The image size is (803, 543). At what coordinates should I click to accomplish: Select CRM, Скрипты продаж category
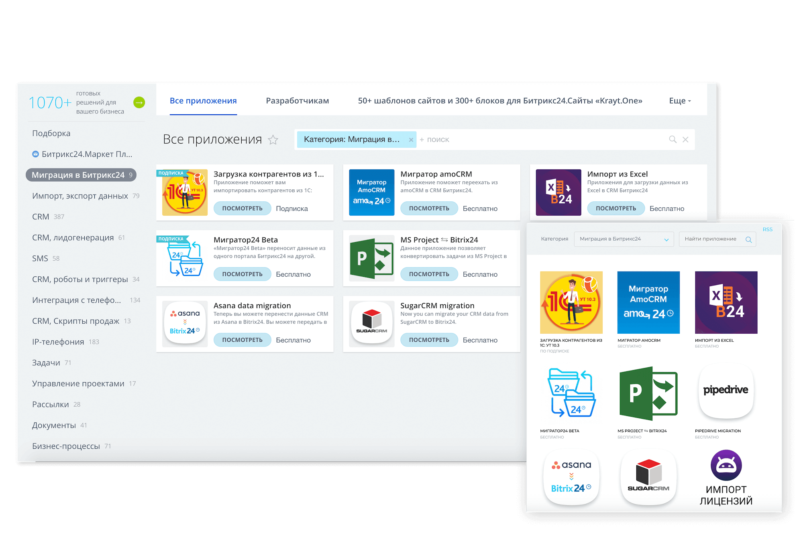click(81, 321)
